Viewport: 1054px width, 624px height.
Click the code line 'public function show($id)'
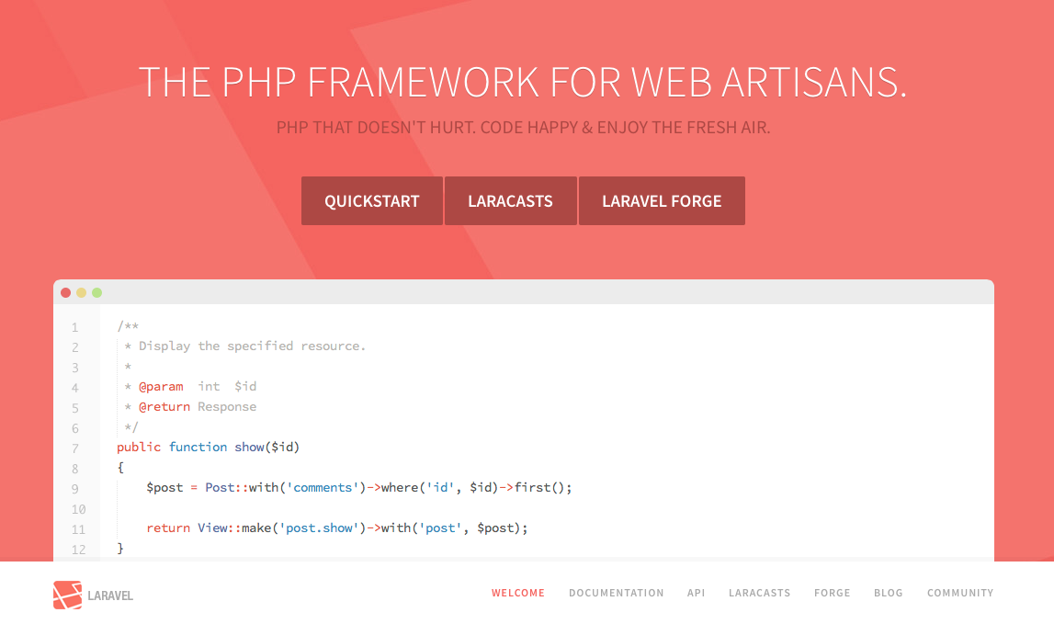pyautogui.click(x=208, y=448)
